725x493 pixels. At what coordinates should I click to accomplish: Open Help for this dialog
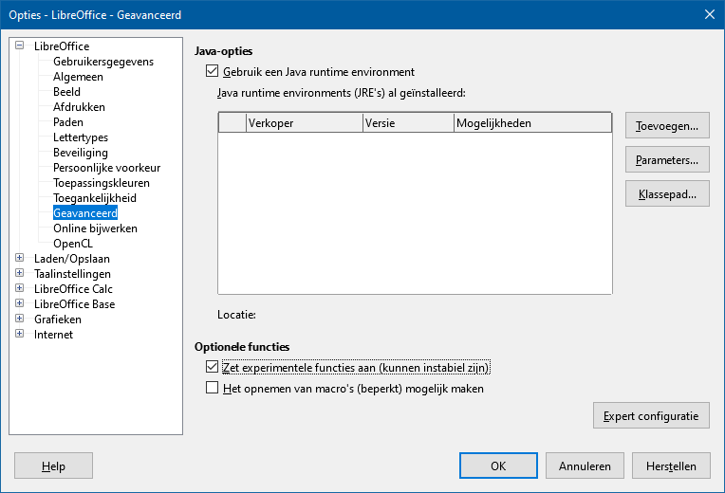point(54,466)
